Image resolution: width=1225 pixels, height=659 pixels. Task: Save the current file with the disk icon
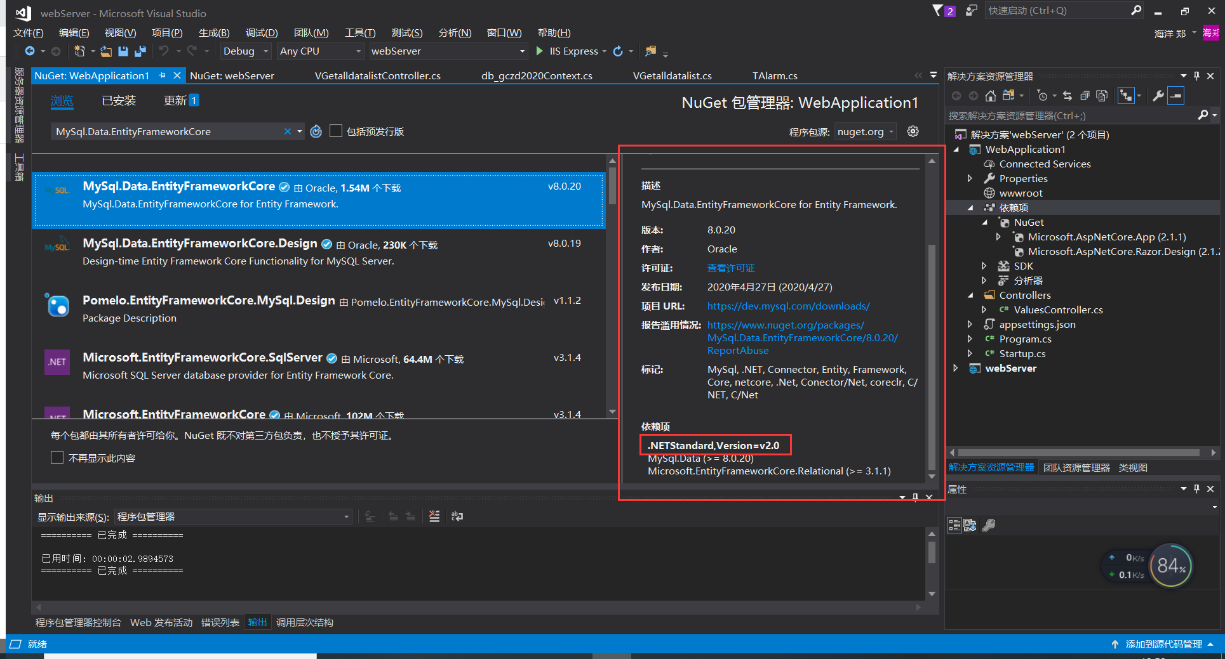coord(123,51)
